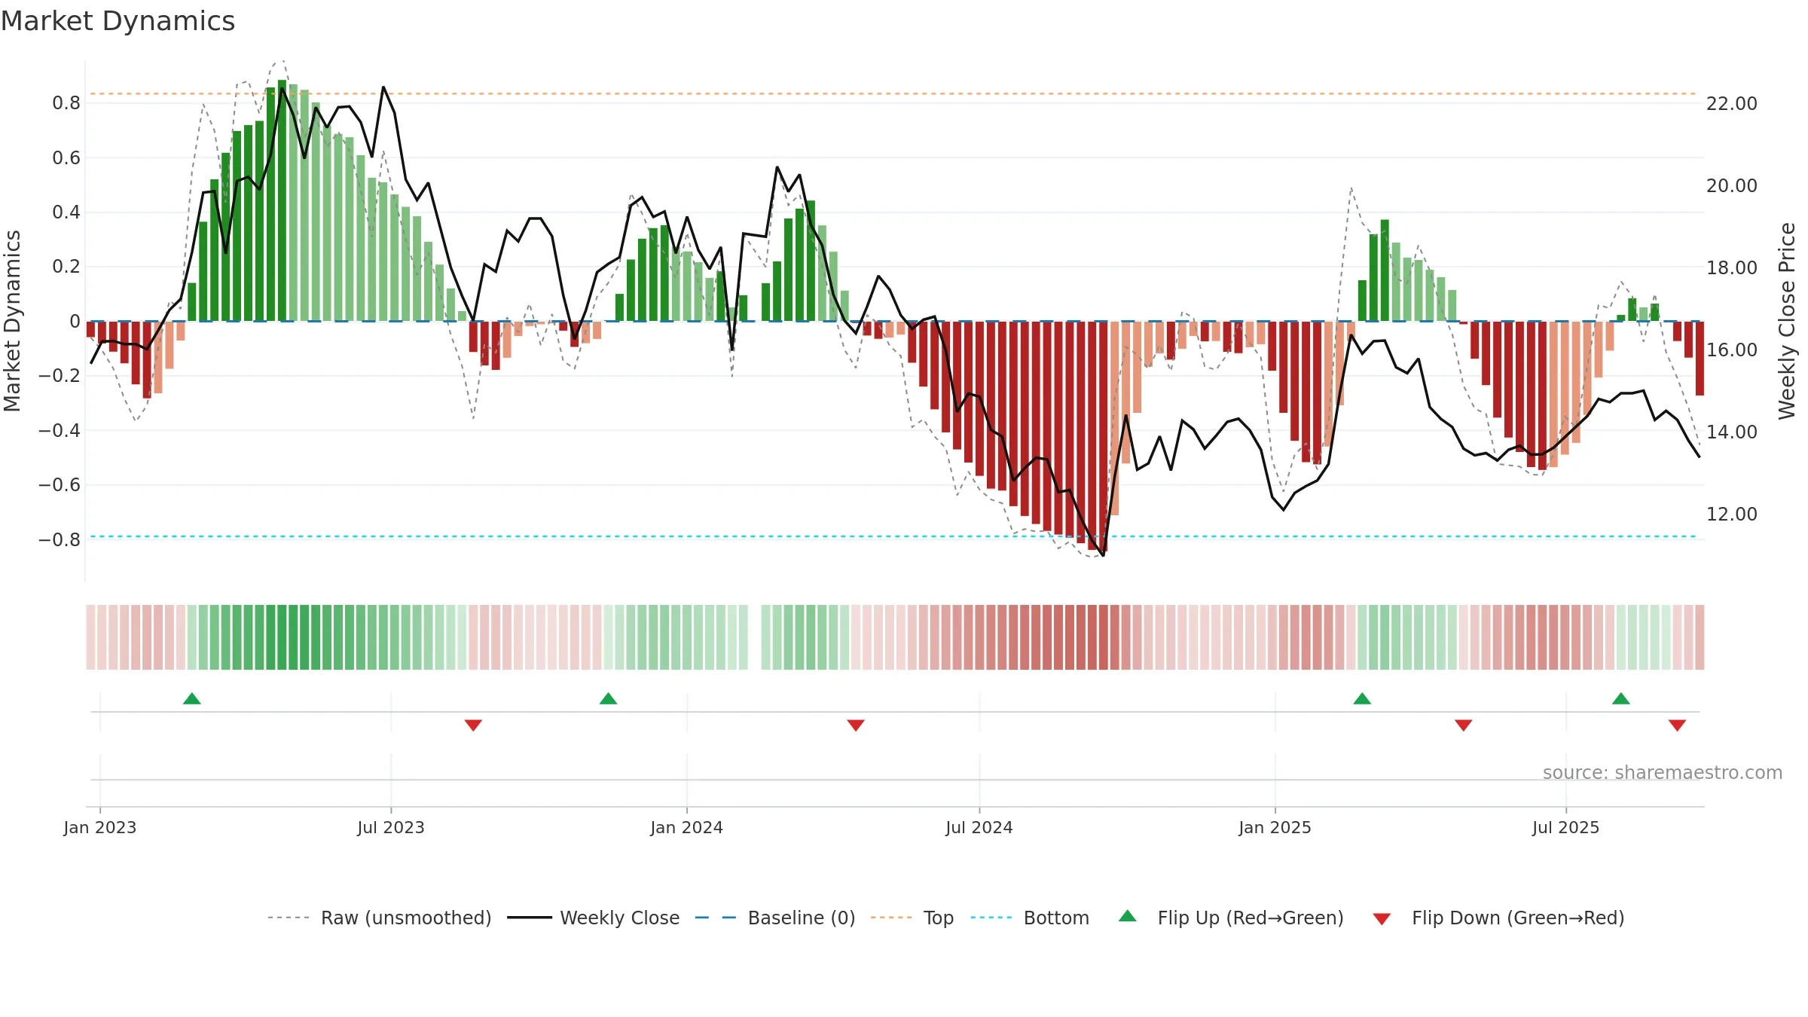Click the Jan 2024 x-axis label

687,827
